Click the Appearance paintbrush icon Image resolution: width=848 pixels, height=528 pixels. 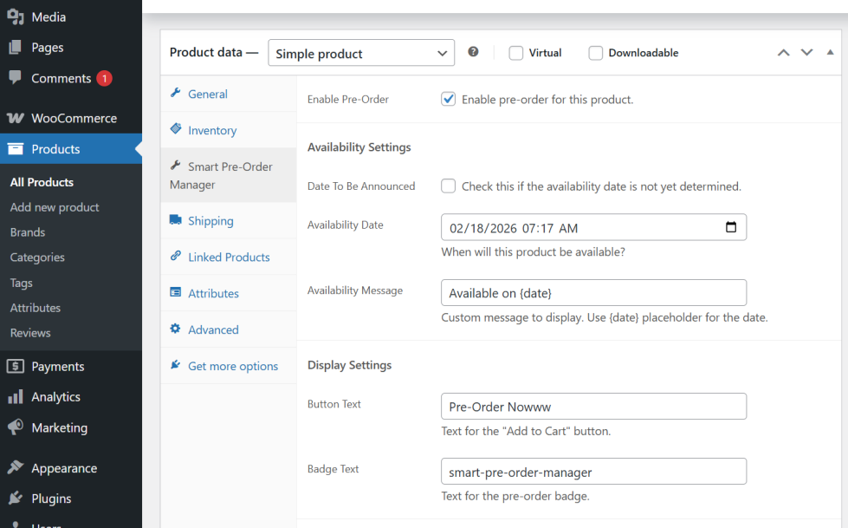[x=15, y=468]
